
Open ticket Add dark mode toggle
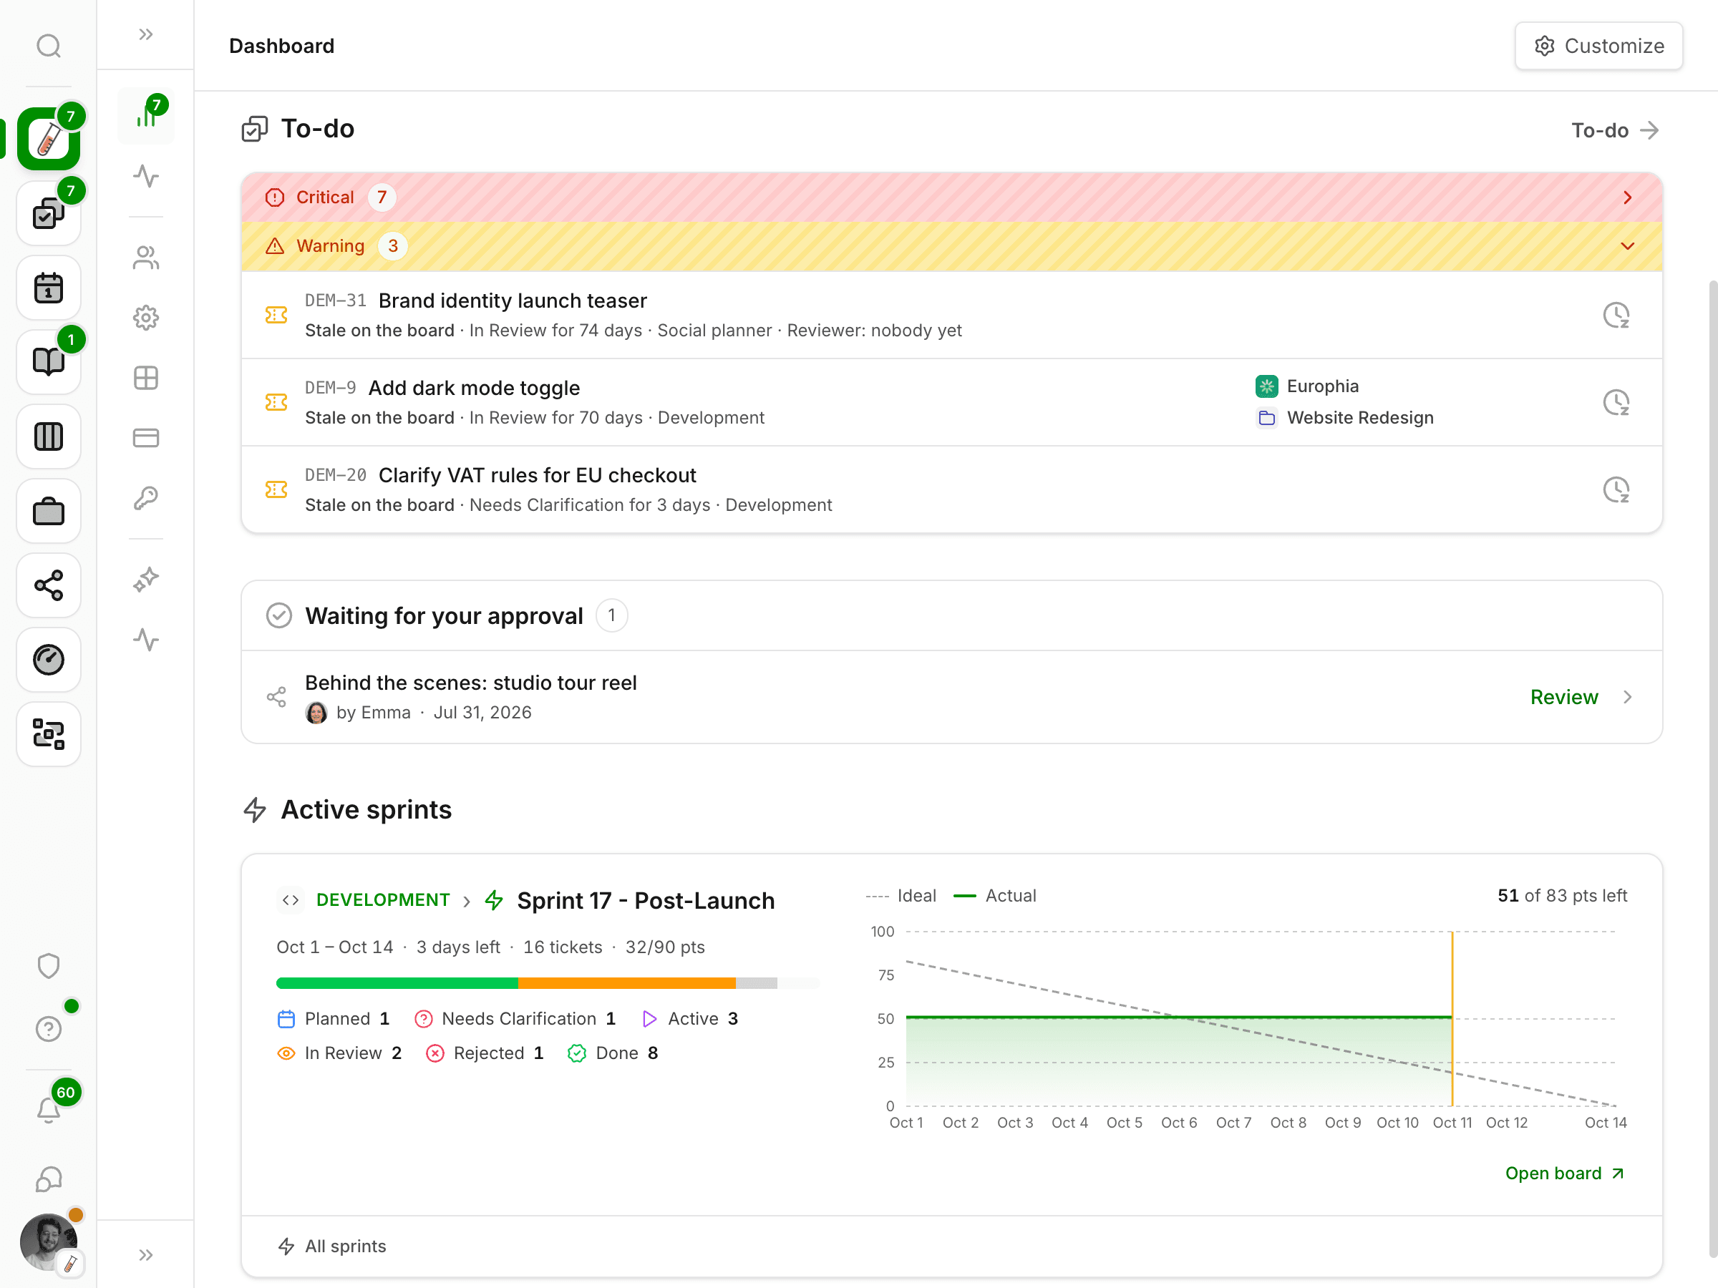tap(474, 387)
